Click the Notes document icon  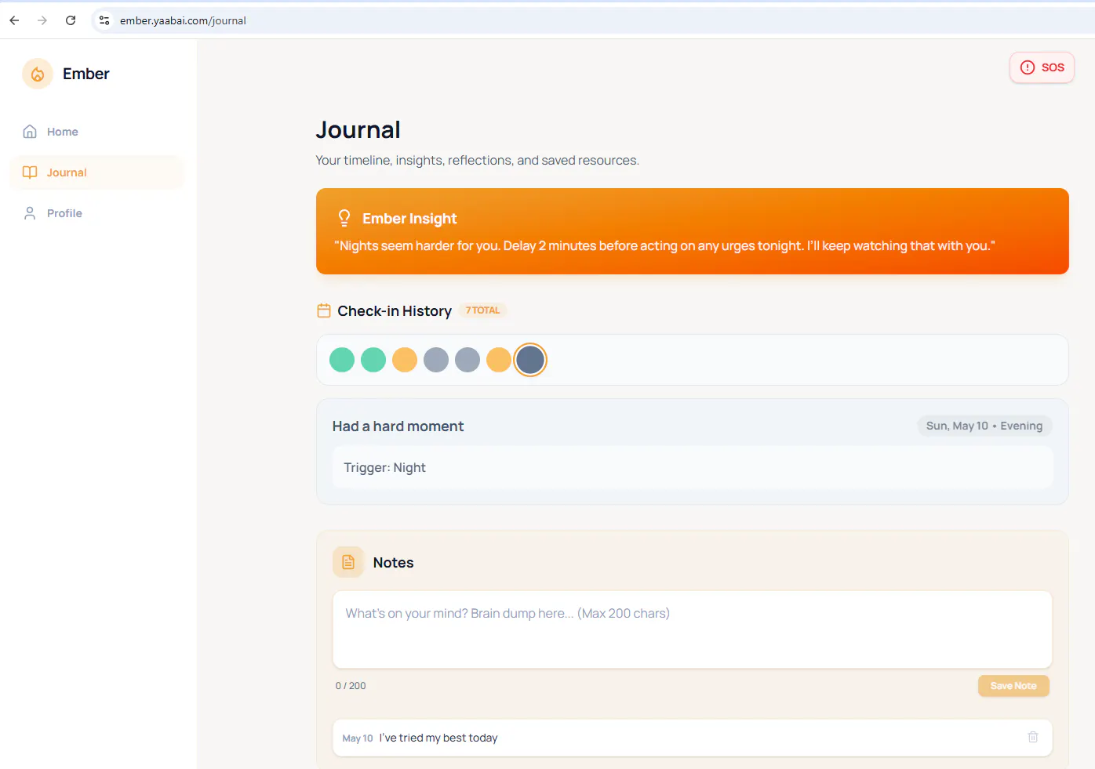pyautogui.click(x=348, y=562)
